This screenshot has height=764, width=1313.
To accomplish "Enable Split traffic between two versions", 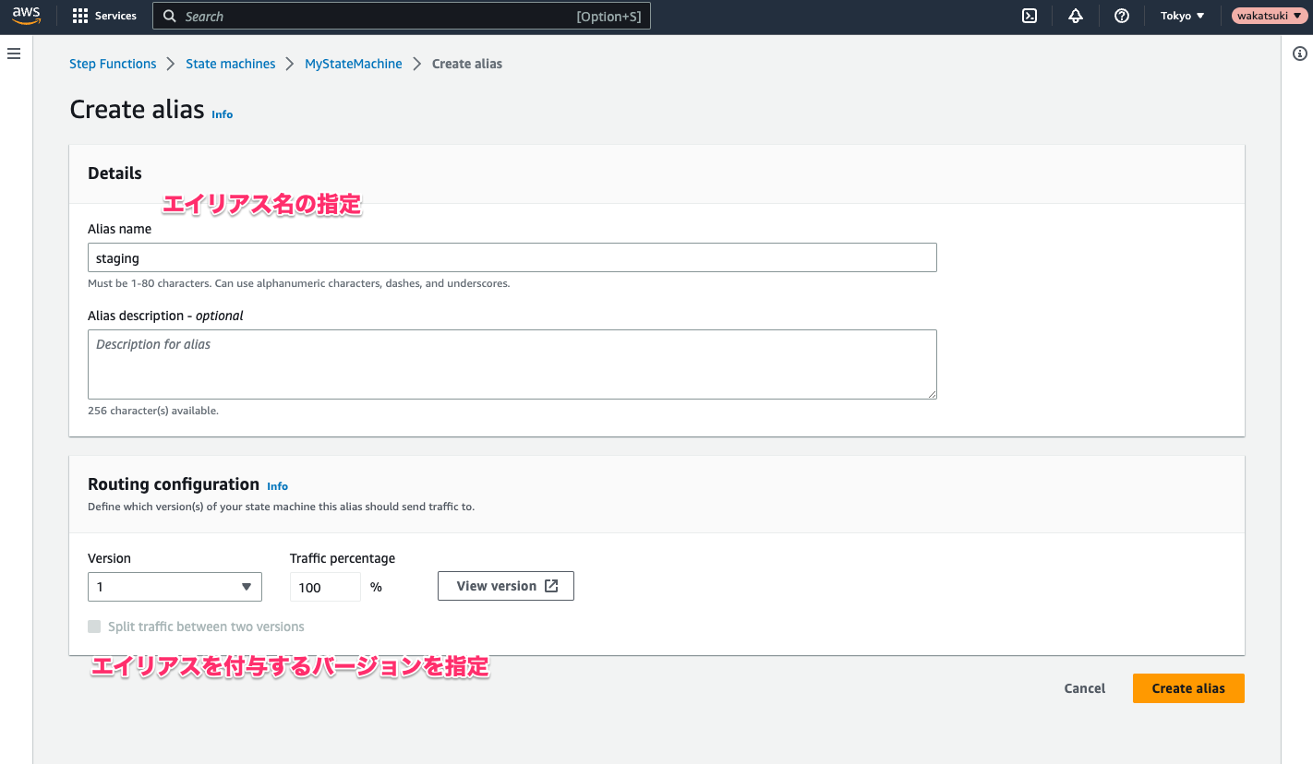I will 94,627.
